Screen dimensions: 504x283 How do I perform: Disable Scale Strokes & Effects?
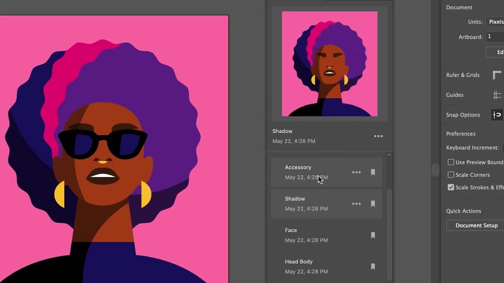[x=451, y=187]
